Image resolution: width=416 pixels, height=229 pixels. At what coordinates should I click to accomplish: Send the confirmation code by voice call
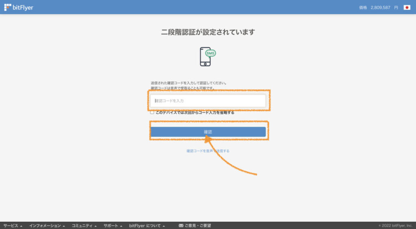click(x=208, y=151)
